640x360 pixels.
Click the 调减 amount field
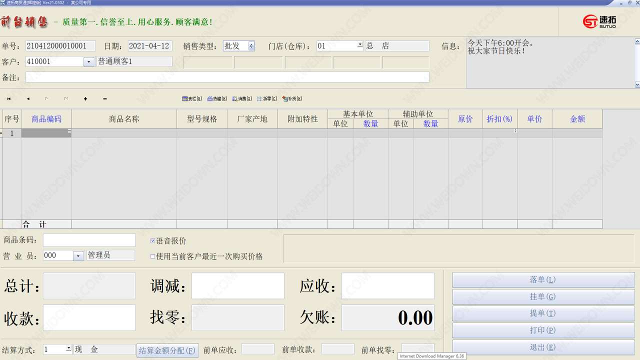click(x=238, y=286)
